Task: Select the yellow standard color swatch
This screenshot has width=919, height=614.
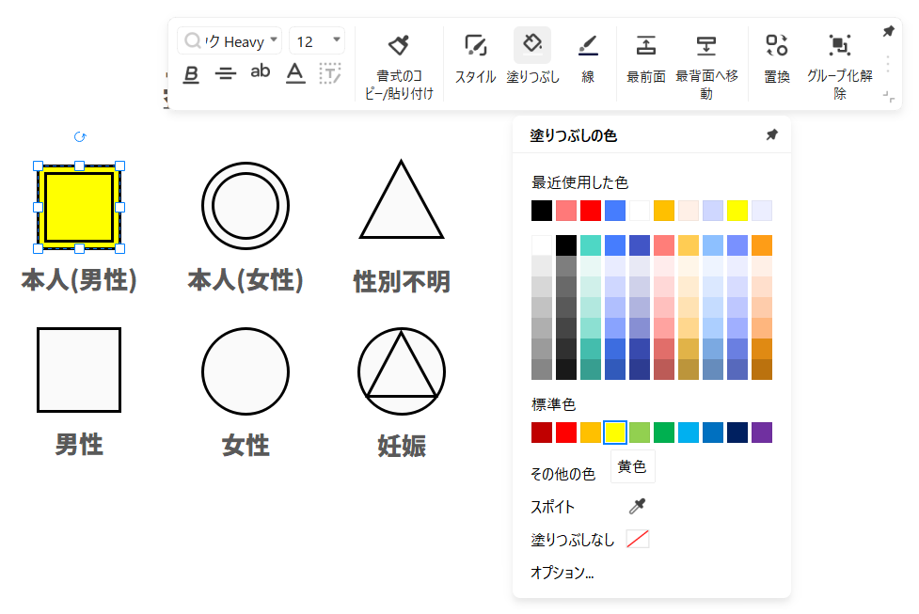Action: pos(616,433)
